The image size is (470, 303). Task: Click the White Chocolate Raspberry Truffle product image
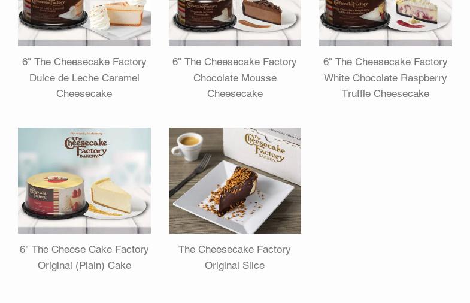tap(386, 23)
